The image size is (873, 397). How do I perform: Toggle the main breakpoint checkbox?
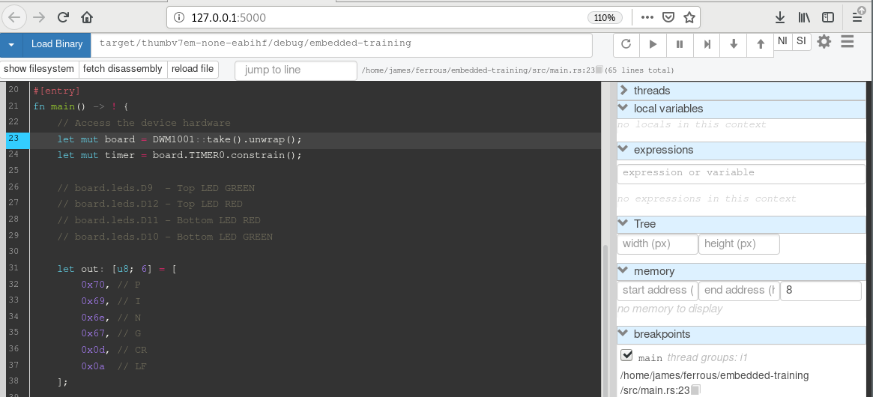coord(627,356)
